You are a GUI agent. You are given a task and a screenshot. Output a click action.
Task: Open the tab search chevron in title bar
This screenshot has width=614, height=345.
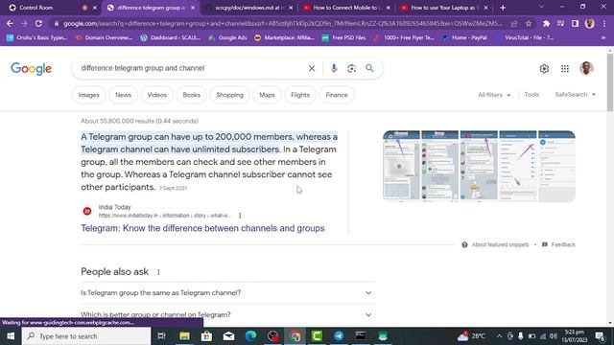[x=541, y=7]
